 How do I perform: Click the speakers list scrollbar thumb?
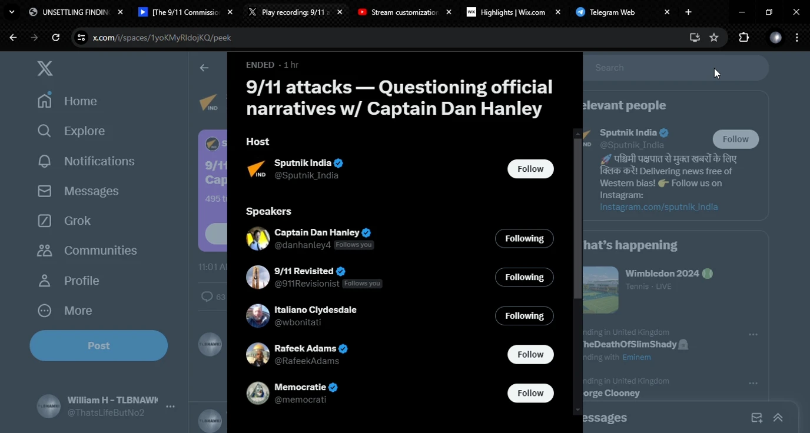577,219
